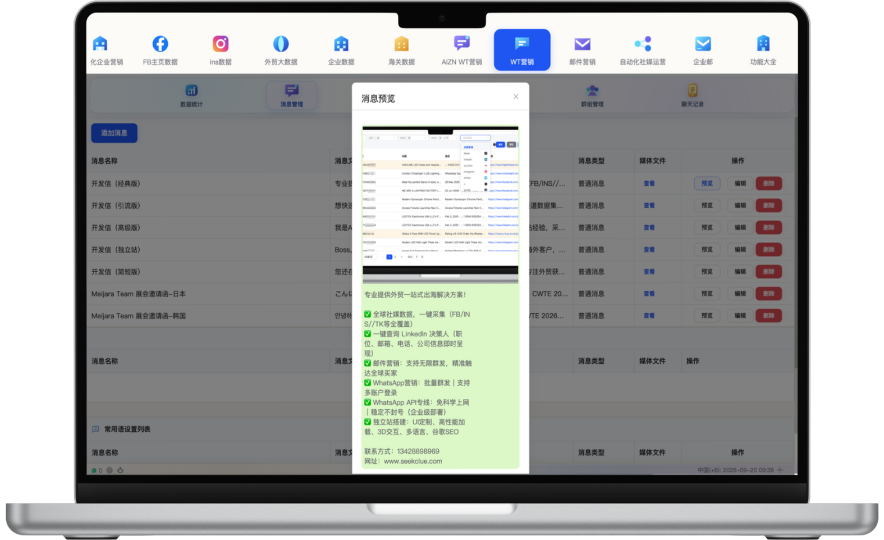Image resolution: width=884 pixels, height=540 pixels.
Task: Click the 添加消息 button
Action: point(114,133)
